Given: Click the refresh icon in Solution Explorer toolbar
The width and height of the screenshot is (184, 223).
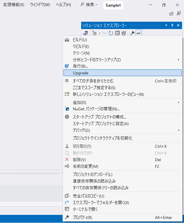Looking at the screenshot, I should (x=111, y=33).
